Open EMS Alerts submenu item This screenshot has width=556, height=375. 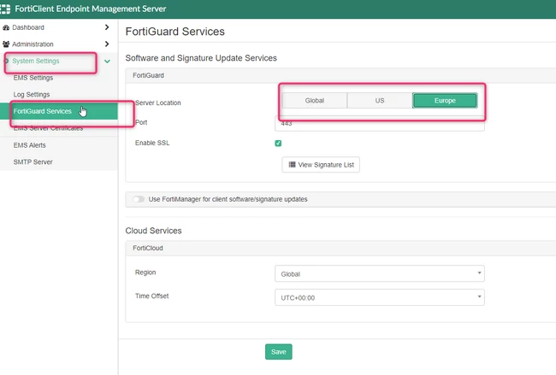pyautogui.click(x=29, y=145)
